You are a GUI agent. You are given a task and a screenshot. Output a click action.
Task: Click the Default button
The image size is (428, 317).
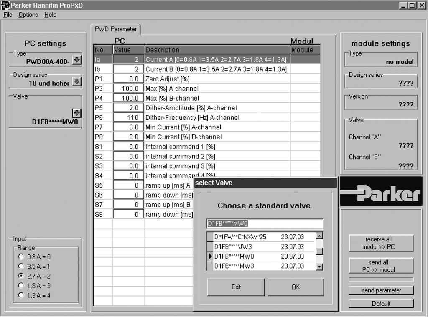click(x=381, y=303)
